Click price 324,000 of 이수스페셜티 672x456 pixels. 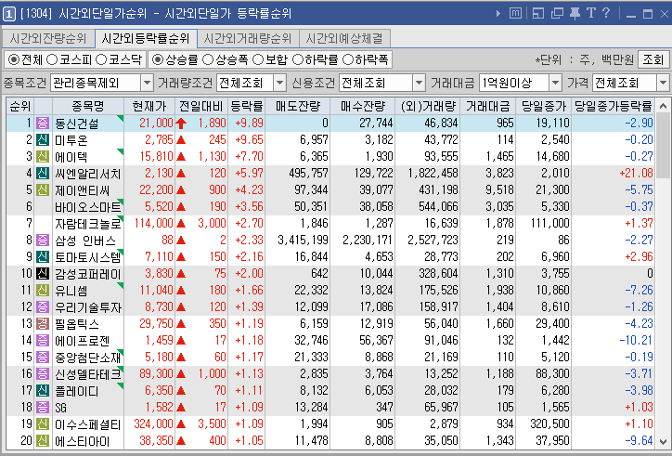point(153,424)
